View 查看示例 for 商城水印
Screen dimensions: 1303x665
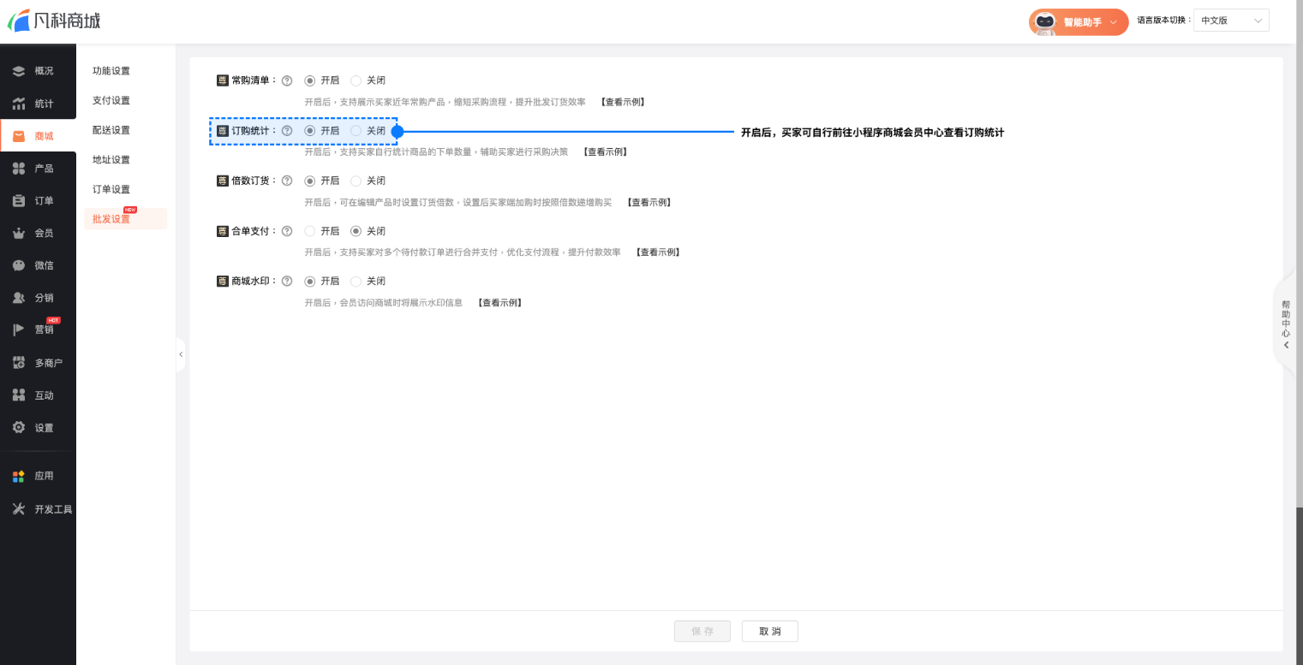[x=499, y=303]
